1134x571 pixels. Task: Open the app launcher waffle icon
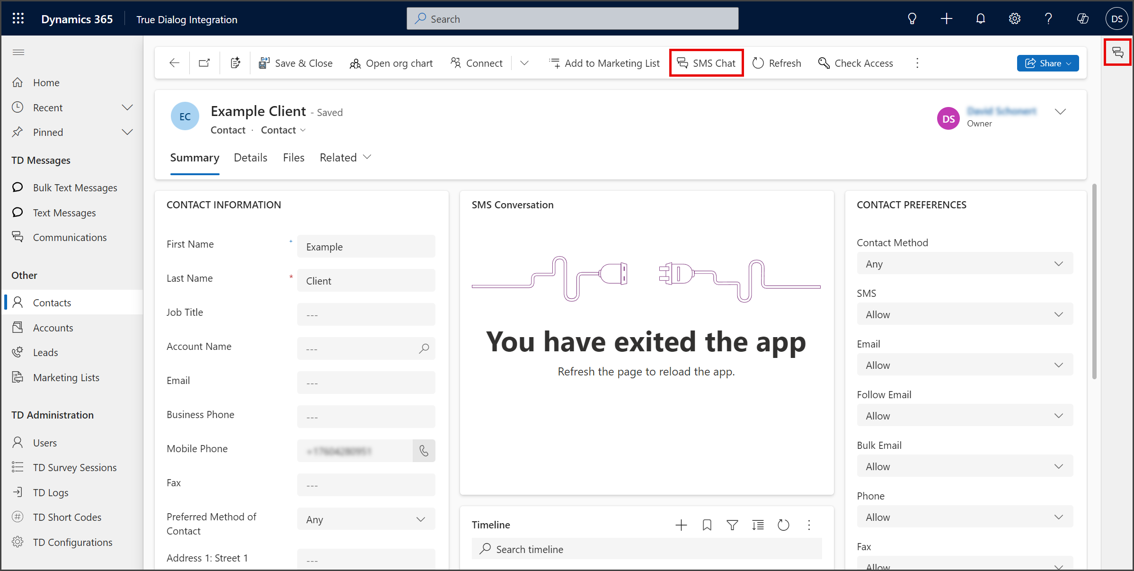pos(18,18)
